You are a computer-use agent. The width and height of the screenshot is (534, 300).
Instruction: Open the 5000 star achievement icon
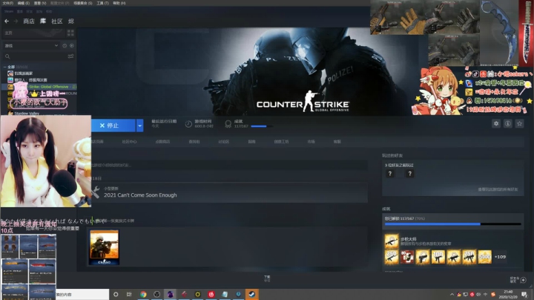tap(484, 257)
